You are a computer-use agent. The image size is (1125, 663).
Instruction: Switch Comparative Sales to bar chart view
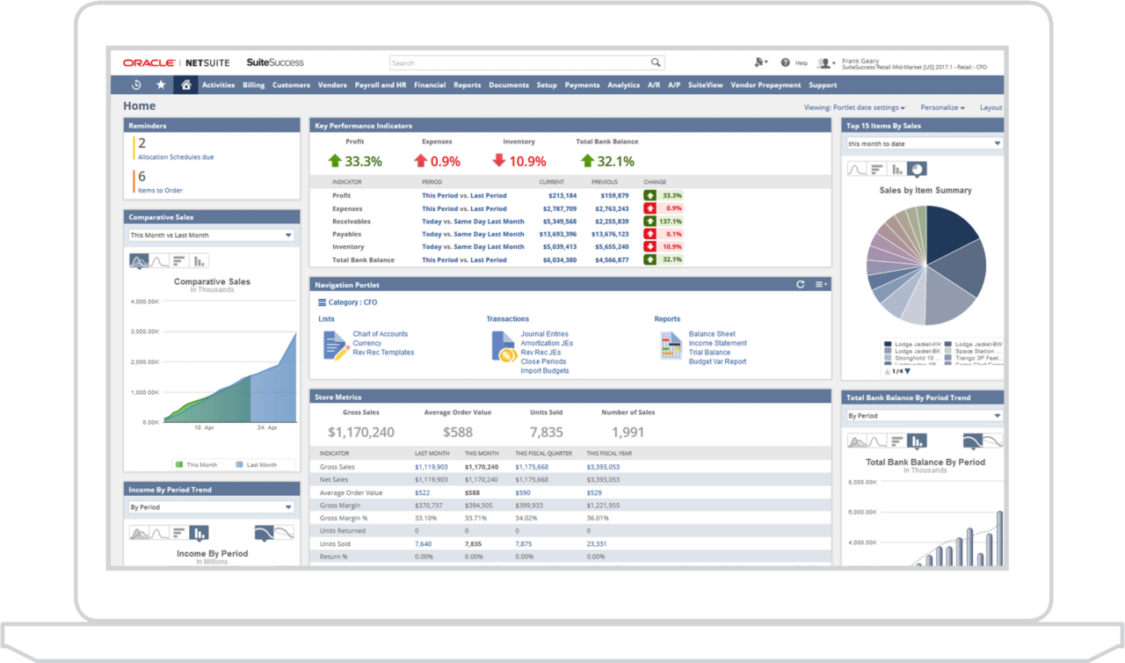tap(198, 260)
